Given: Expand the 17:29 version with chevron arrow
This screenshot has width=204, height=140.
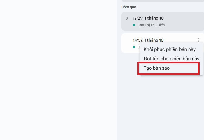Looking at the screenshot, I should [127, 18].
